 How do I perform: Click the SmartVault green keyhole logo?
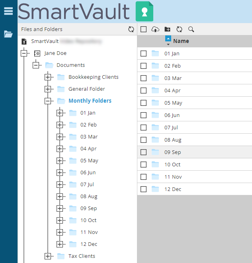pyautogui.click(x=144, y=12)
